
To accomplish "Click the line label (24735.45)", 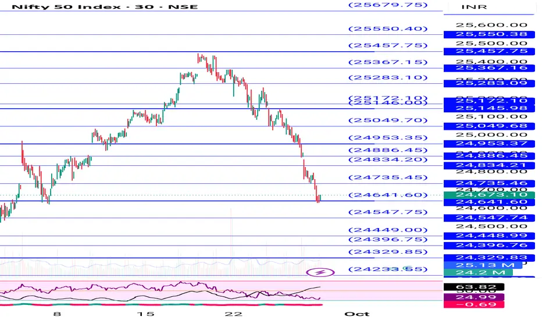I will 388,177.
